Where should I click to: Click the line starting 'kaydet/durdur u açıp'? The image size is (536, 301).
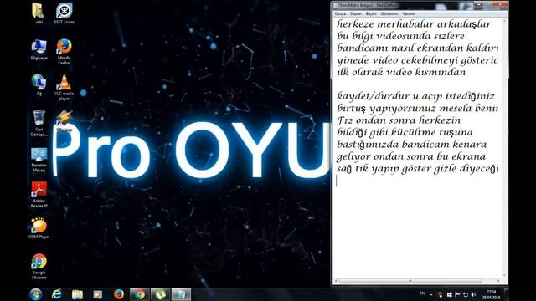click(x=415, y=96)
